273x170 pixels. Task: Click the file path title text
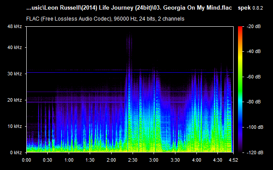pos(129,8)
